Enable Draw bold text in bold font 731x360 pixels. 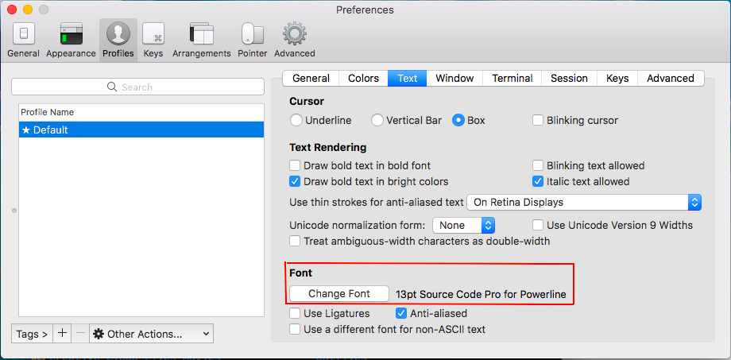[x=295, y=165]
